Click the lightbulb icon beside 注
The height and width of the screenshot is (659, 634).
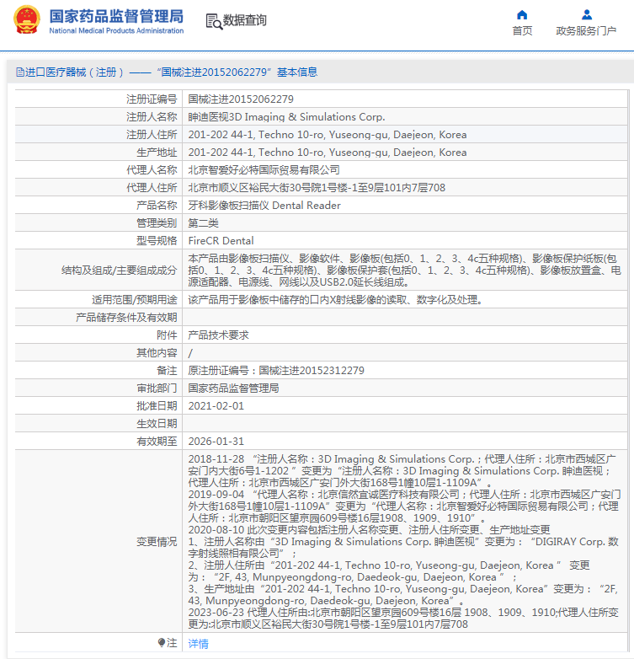162,643
